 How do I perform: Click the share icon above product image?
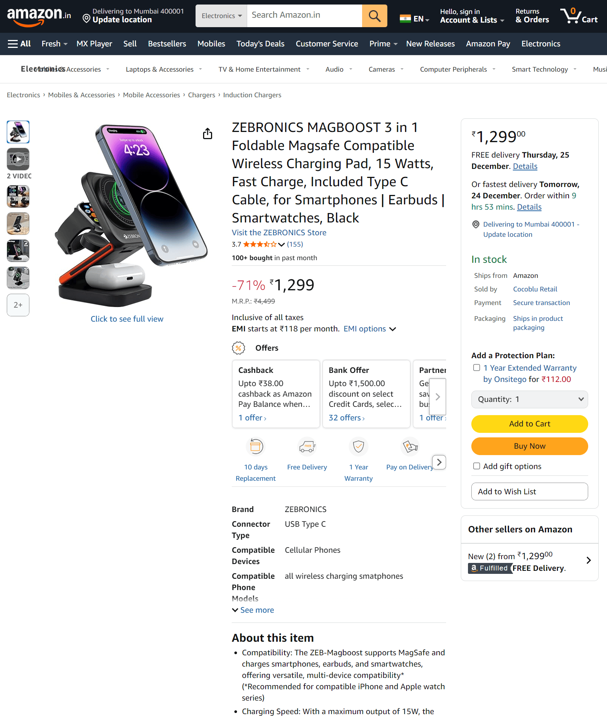point(208,133)
